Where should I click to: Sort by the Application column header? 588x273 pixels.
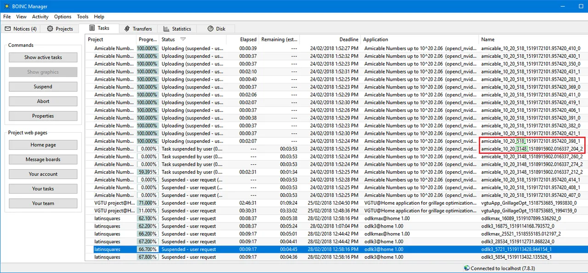tap(420, 39)
